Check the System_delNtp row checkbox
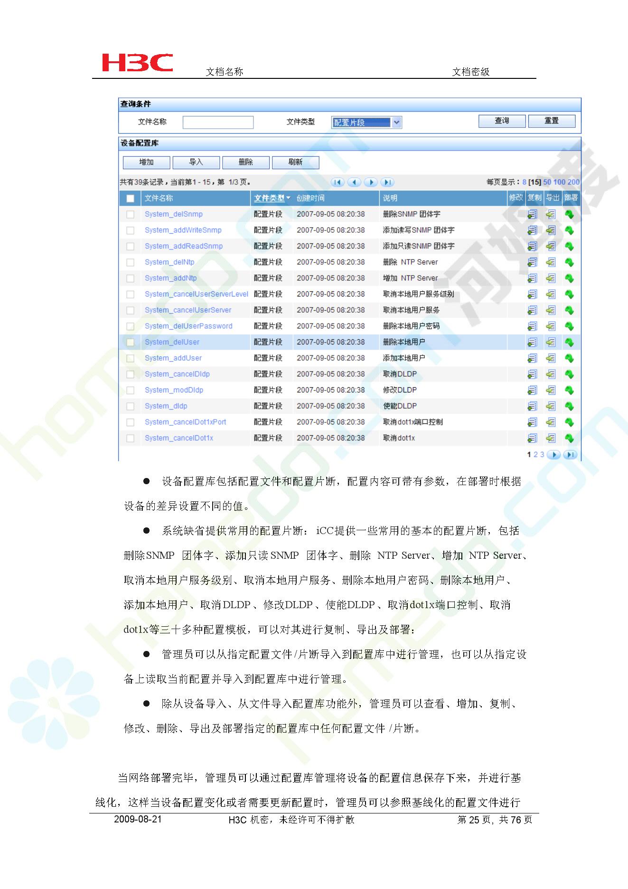628x889 pixels. pos(130,263)
